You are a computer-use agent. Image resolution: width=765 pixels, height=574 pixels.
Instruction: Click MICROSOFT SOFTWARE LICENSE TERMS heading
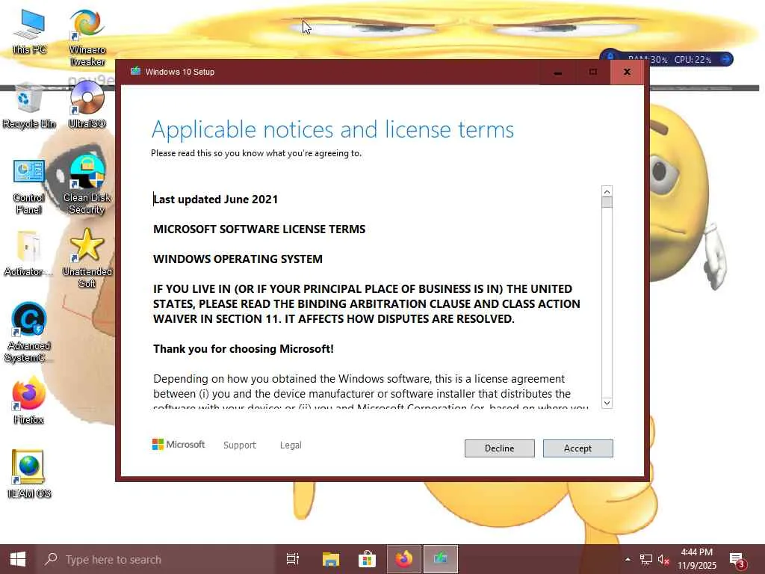(259, 229)
